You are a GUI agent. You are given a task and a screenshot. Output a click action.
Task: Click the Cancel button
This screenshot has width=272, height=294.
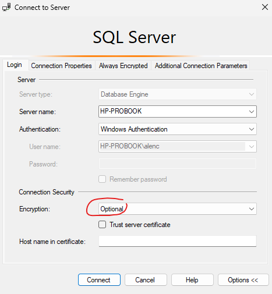pyautogui.click(x=146, y=280)
